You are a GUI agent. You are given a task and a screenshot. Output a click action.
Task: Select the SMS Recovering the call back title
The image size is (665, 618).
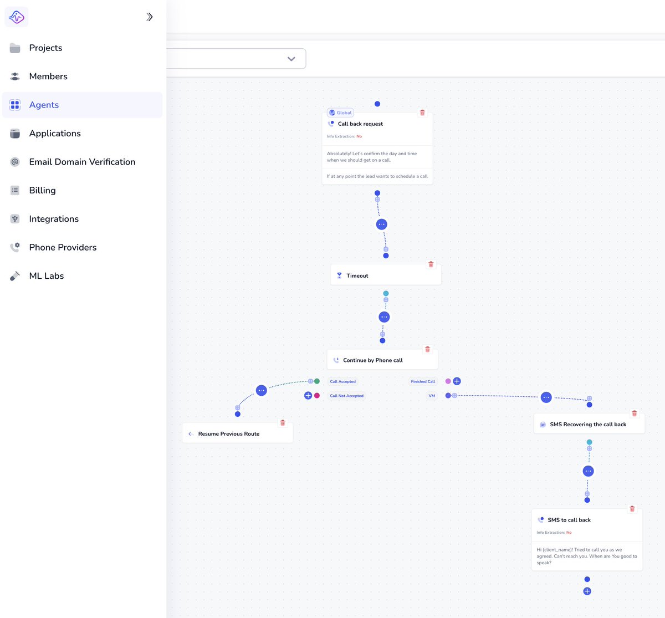tap(588, 425)
